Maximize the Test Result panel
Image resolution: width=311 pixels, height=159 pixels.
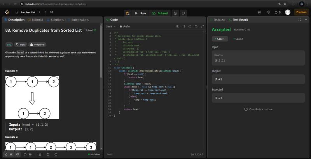click(x=300, y=20)
